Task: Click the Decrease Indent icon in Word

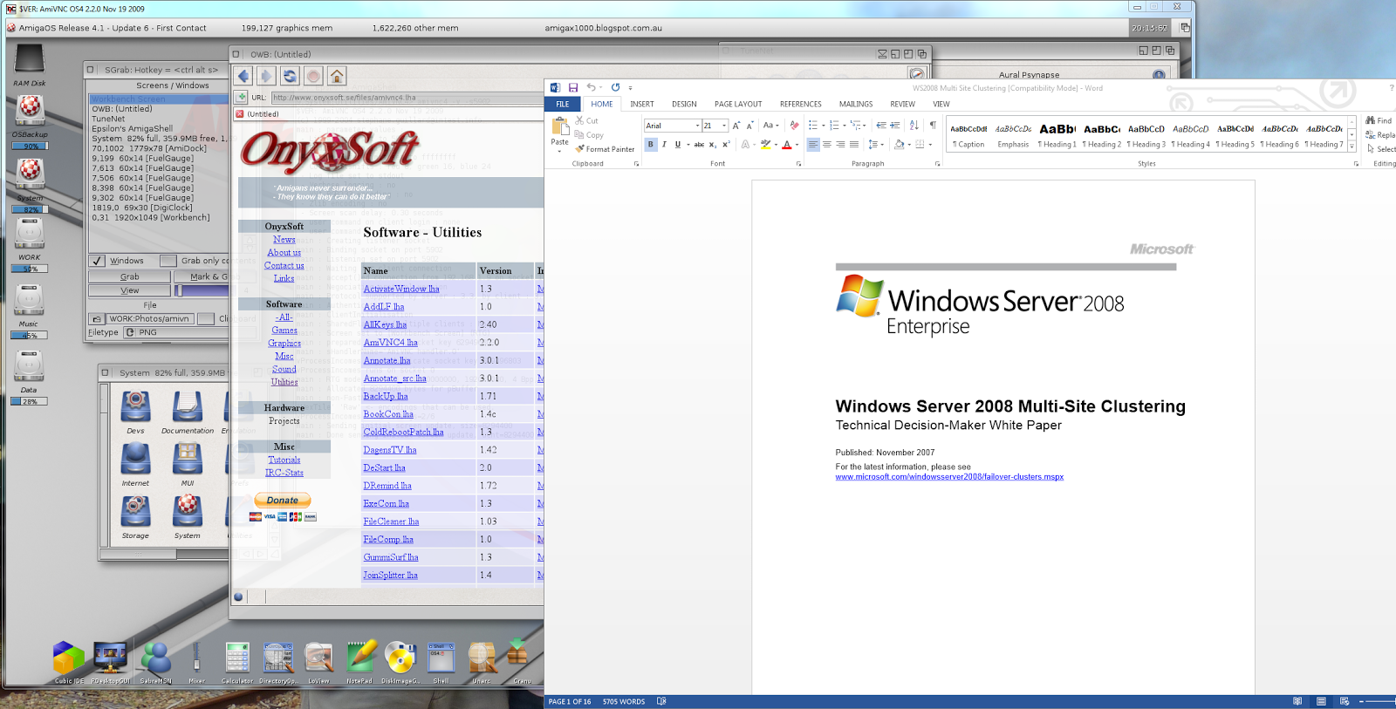Action: tap(881, 126)
